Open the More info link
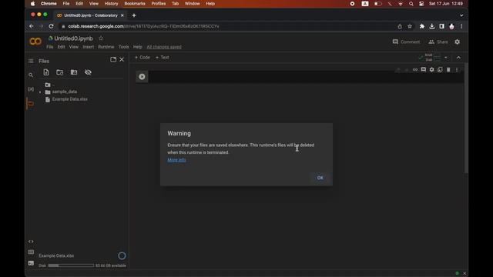Screen dimensions: 493x277 [x=176, y=160]
